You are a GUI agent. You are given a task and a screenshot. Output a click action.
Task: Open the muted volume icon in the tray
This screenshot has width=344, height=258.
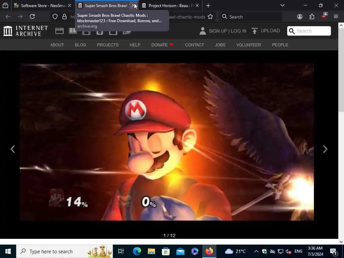pyautogui.click(x=288, y=251)
